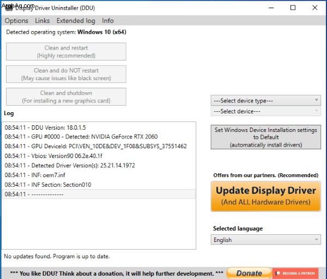Screen dimensions: 327x279
Task: Open the Links menu
Action: tap(43, 21)
